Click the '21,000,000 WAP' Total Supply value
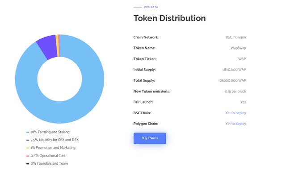The height and width of the screenshot is (183, 286). (234, 80)
